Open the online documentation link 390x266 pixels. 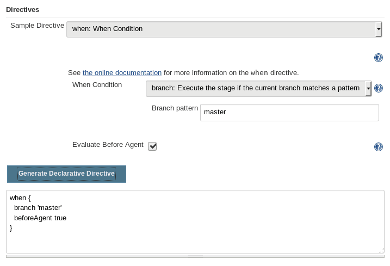pos(122,72)
